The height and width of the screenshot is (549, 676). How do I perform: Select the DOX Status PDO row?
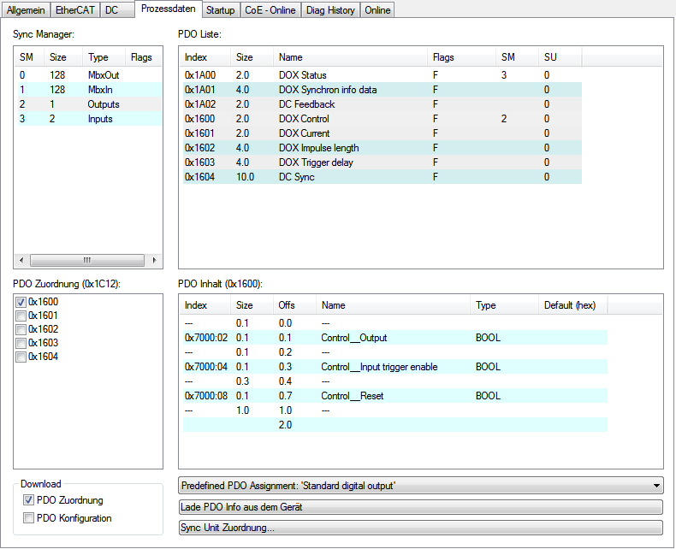[382, 75]
